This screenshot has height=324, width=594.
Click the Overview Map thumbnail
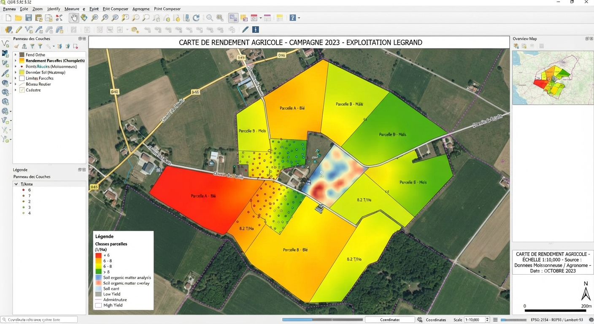pos(553,78)
